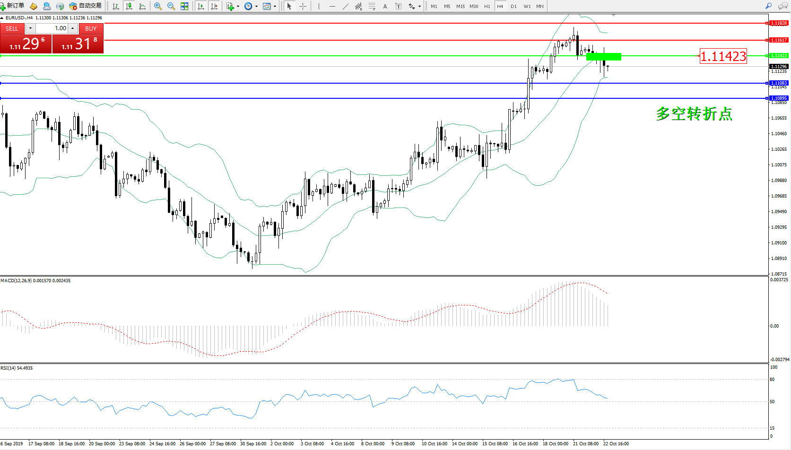This screenshot has height=450, width=791.
Task: Open the chart templates dropdown arrow
Action: pyautogui.click(x=275, y=6)
